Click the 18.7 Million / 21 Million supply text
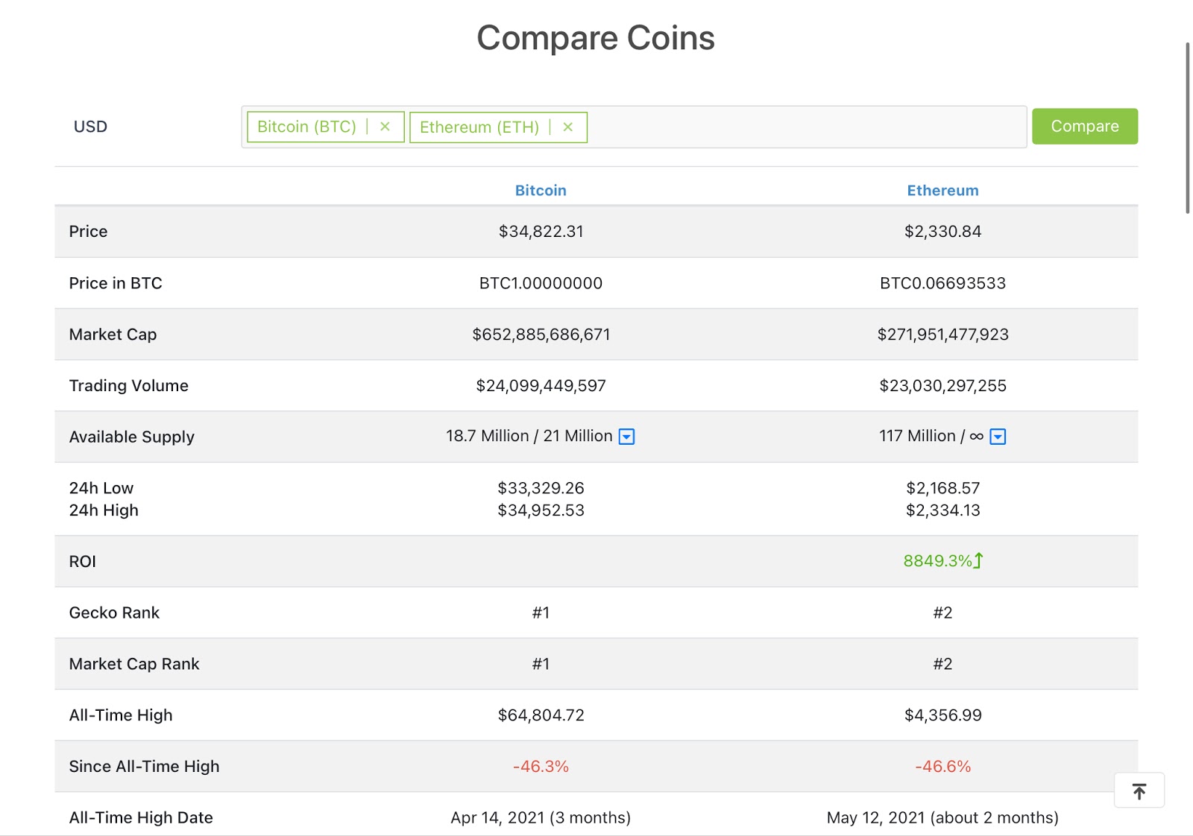Screen dimensions: 1193x836 529,436
